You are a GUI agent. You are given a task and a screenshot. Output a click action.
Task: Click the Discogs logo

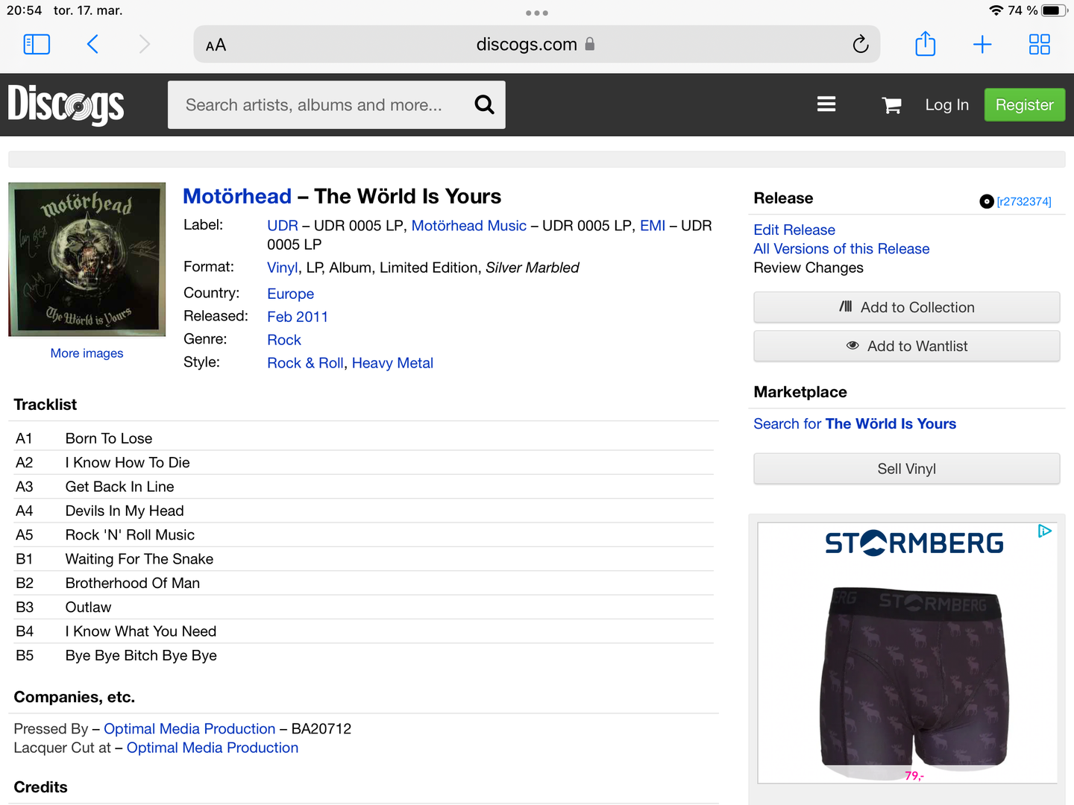point(66,104)
